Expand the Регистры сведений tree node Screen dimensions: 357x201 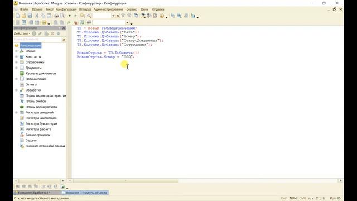point(16,112)
